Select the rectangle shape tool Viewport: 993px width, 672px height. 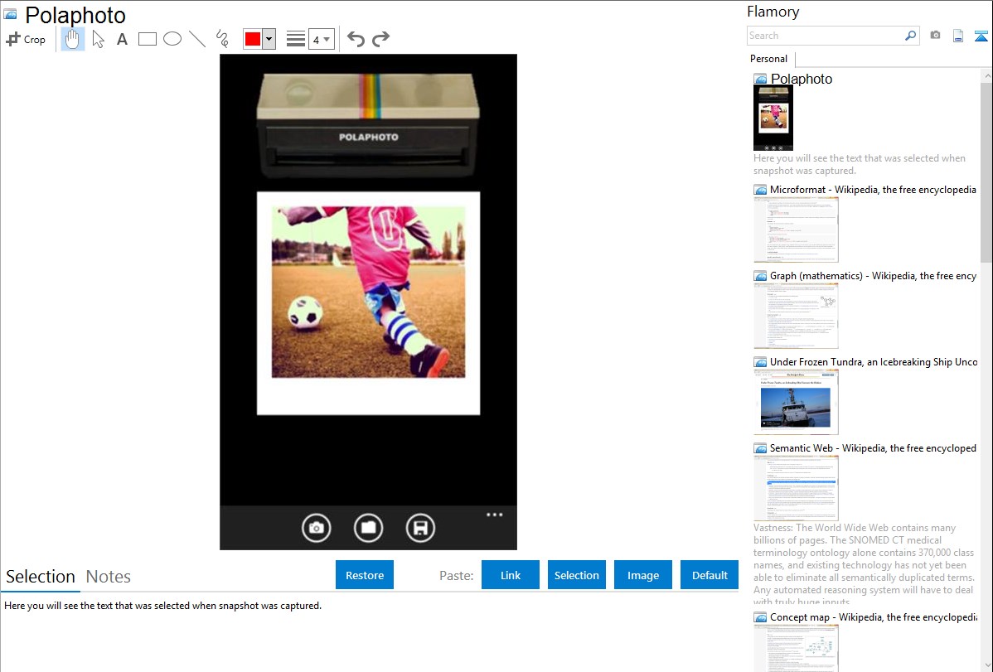(x=147, y=39)
